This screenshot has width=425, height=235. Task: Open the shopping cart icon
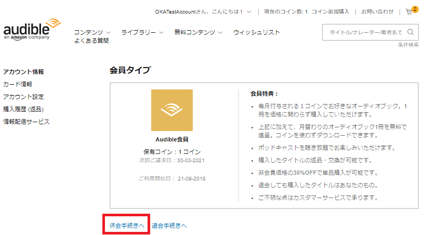point(410,11)
